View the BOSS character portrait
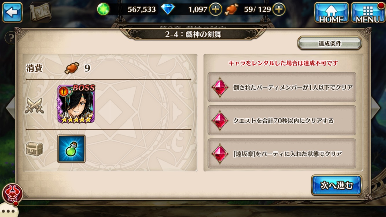 [76, 104]
